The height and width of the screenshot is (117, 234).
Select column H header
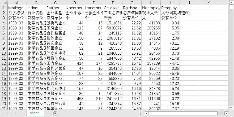coord(151,3)
